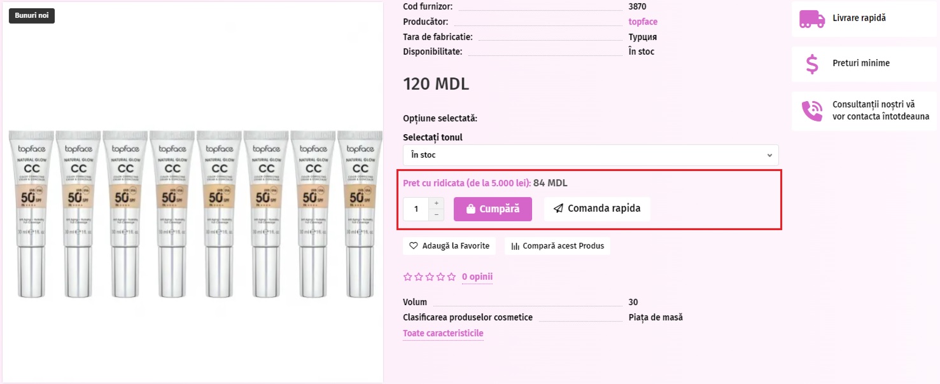The image size is (940, 384).
Task: Click the Comanda rapida button
Action: 597,209
